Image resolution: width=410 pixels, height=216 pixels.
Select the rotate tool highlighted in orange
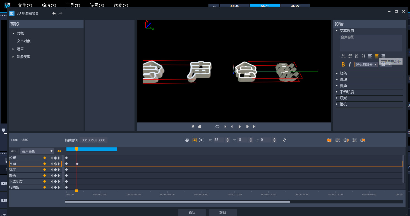point(195,140)
